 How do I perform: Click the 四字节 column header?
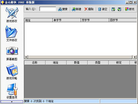coord(123,20)
